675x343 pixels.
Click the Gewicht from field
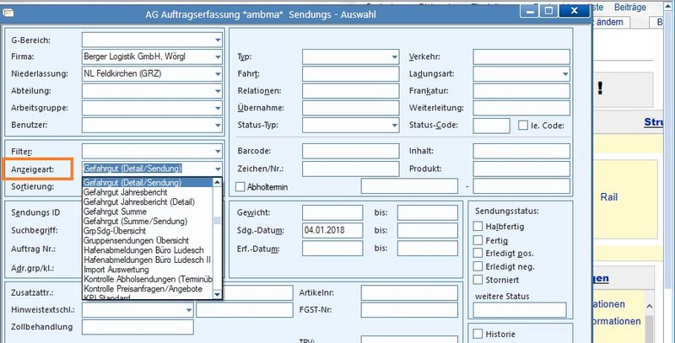pos(332,212)
